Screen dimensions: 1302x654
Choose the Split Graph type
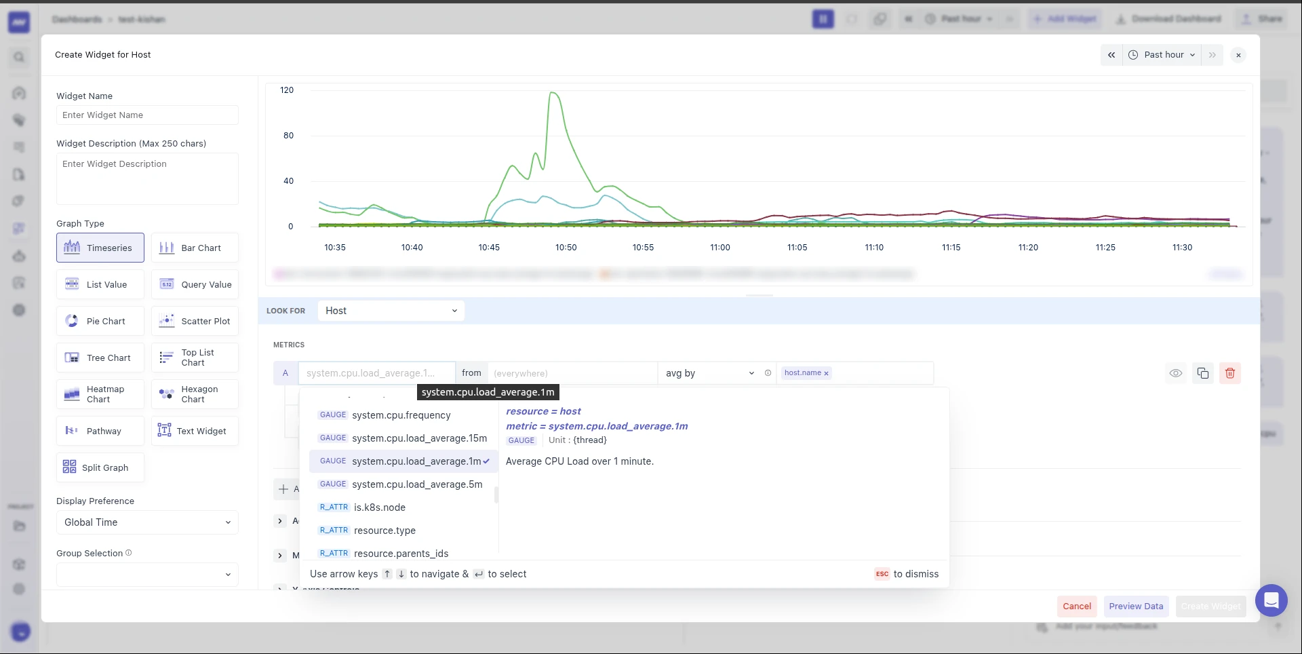coord(100,467)
